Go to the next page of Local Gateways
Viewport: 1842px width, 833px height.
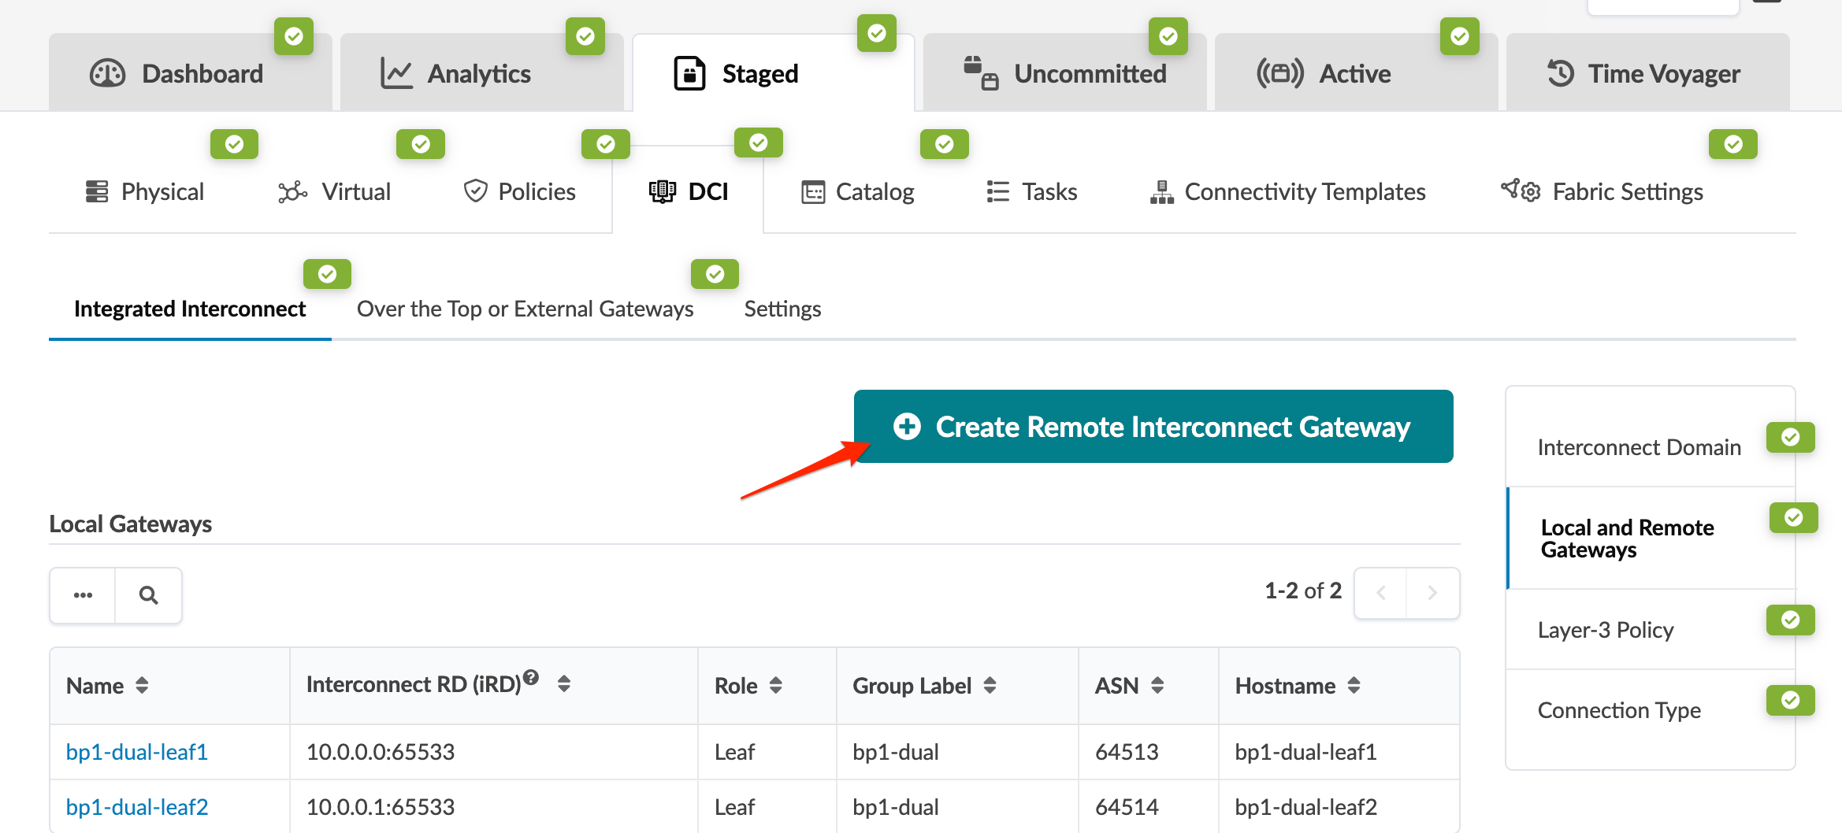(1432, 593)
